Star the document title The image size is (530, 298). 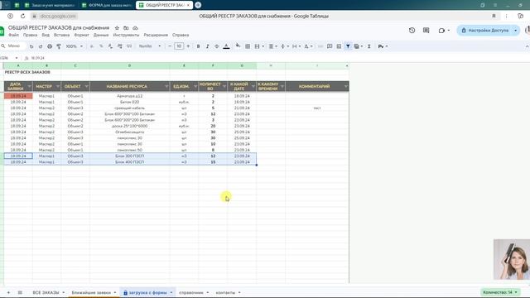117,28
